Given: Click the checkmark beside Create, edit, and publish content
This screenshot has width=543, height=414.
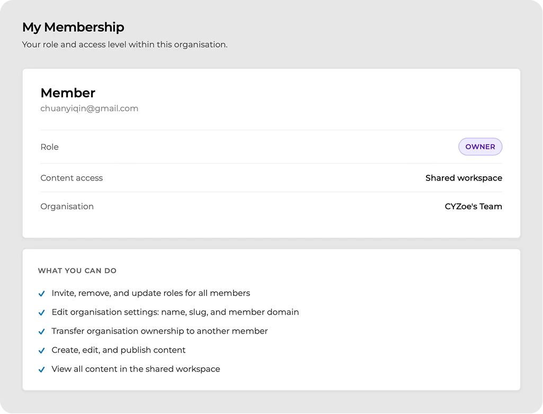Looking at the screenshot, I should pos(41,350).
